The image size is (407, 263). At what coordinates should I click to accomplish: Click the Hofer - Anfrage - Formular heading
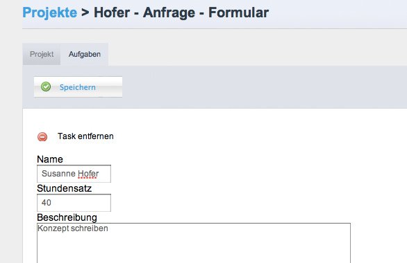tap(181, 12)
